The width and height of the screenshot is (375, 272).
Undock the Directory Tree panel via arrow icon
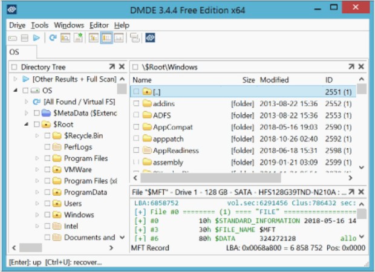111,67
